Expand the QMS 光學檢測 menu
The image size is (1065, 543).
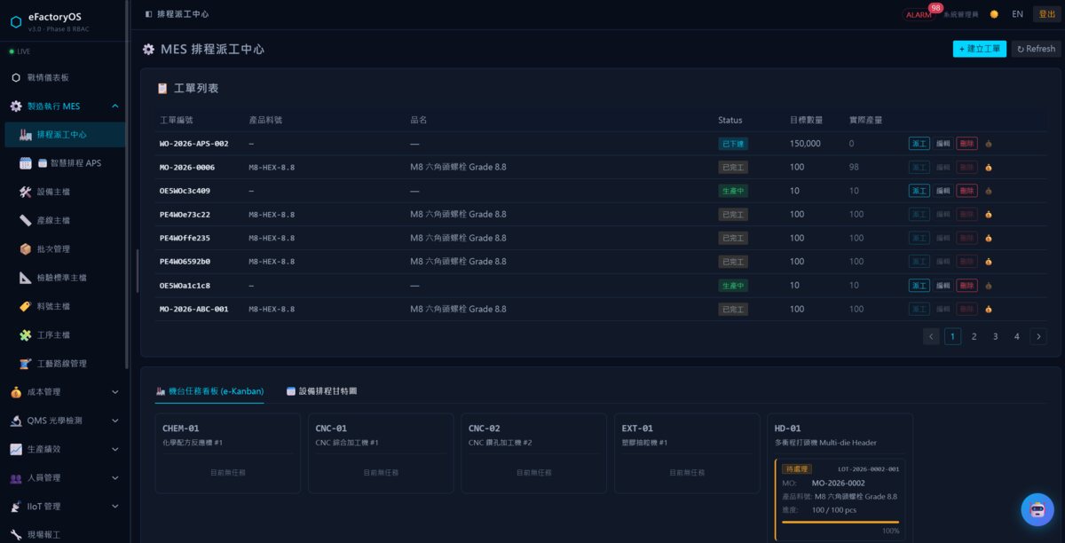[64, 421]
